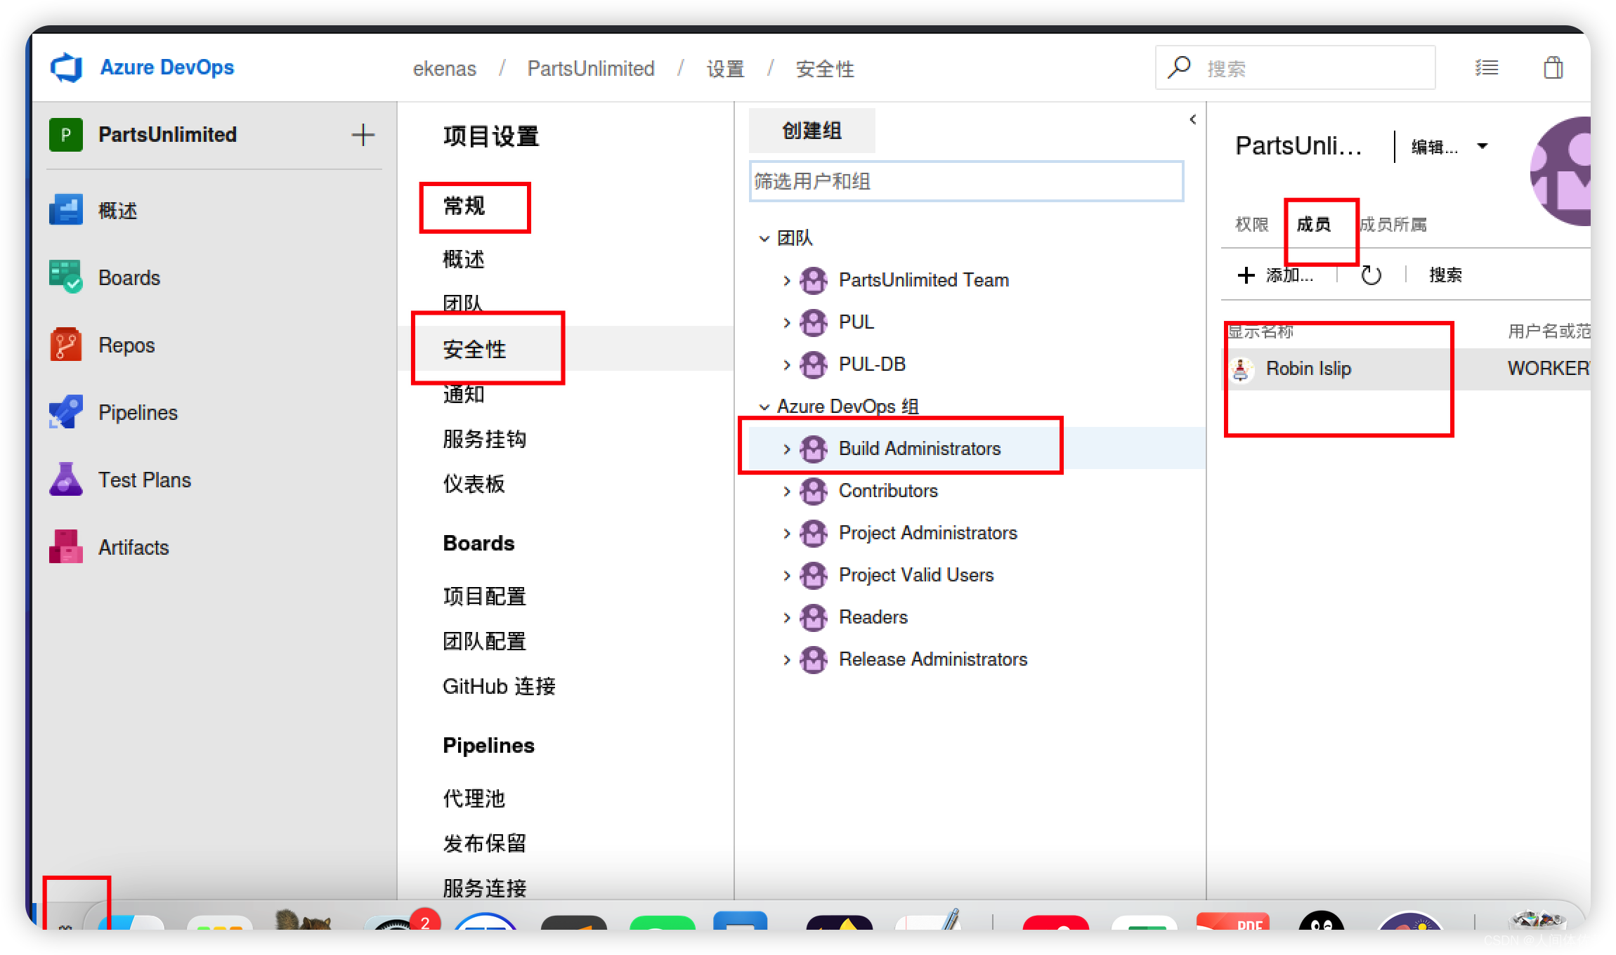Click the top 搜索 search box
Screen dimensions: 1616x955
1295,67
